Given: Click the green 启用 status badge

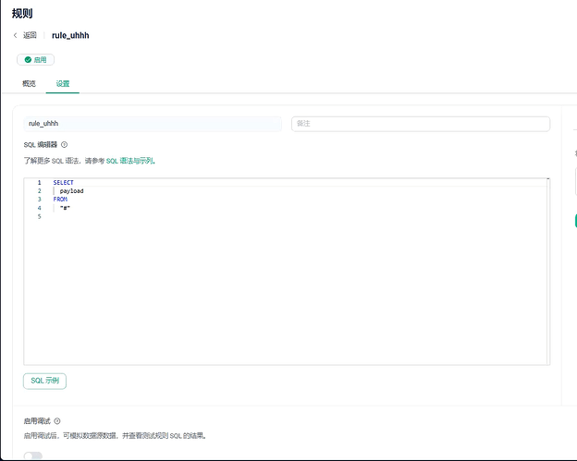Looking at the screenshot, I should click(x=35, y=59).
